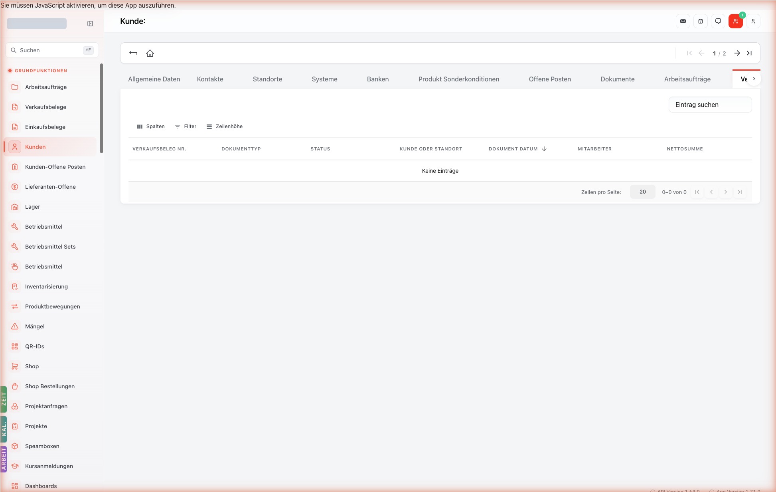The image size is (776, 492).
Task: Click the Spalten columns button
Action: [151, 126]
